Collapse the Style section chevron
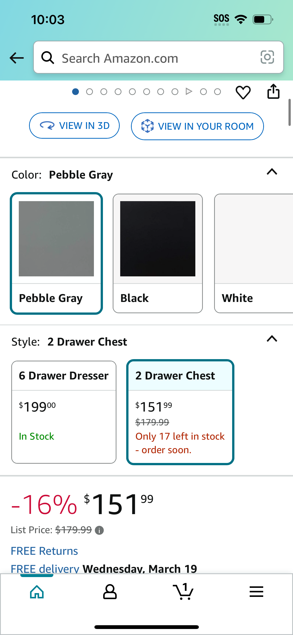Viewport: 293px width, 635px height. click(x=272, y=339)
